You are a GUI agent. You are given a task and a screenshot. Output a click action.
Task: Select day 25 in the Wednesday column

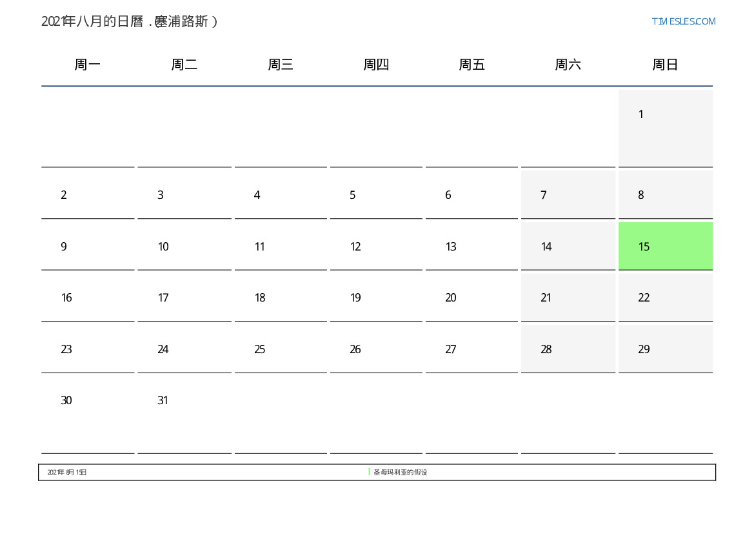(x=280, y=349)
